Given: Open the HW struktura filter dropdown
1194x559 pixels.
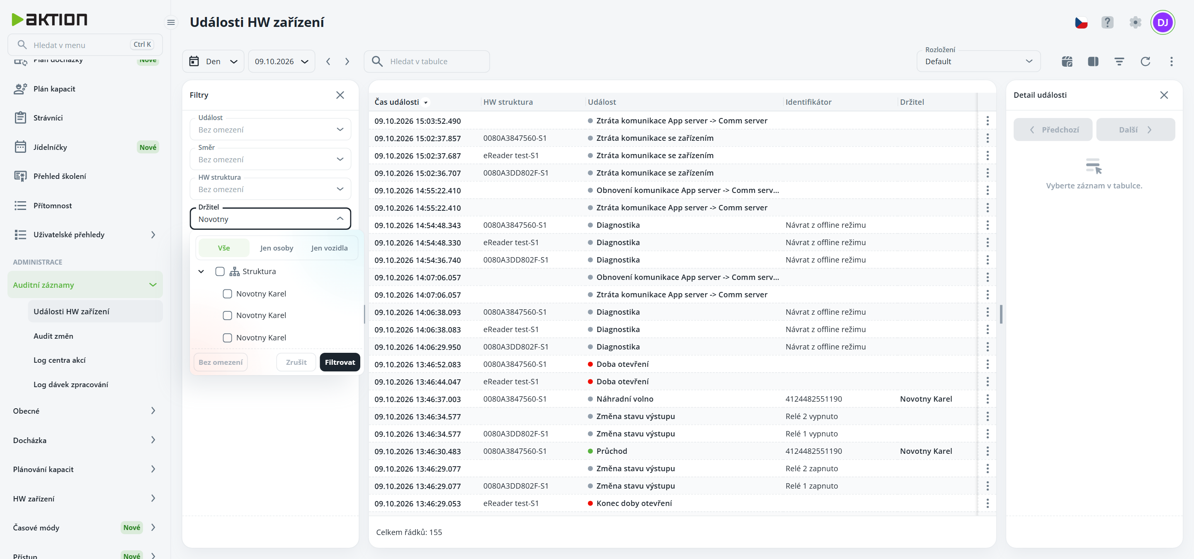Looking at the screenshot, I should [271, 189].
